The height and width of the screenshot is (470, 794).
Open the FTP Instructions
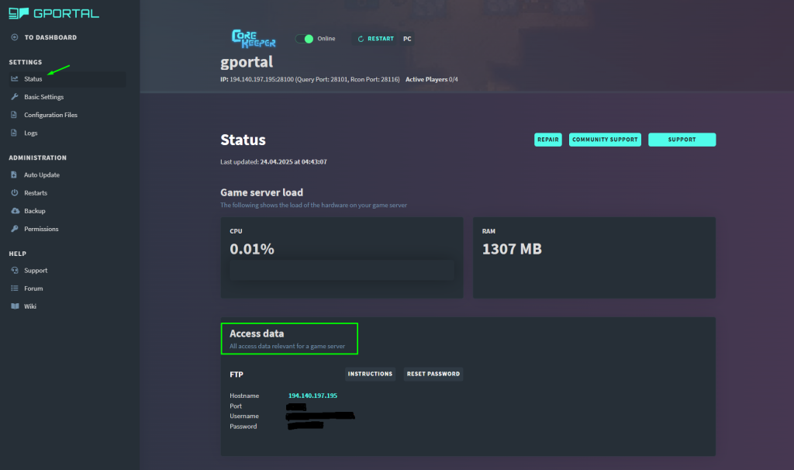[370, 374]
